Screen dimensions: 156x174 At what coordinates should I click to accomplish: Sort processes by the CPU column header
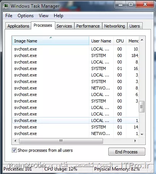120,41
